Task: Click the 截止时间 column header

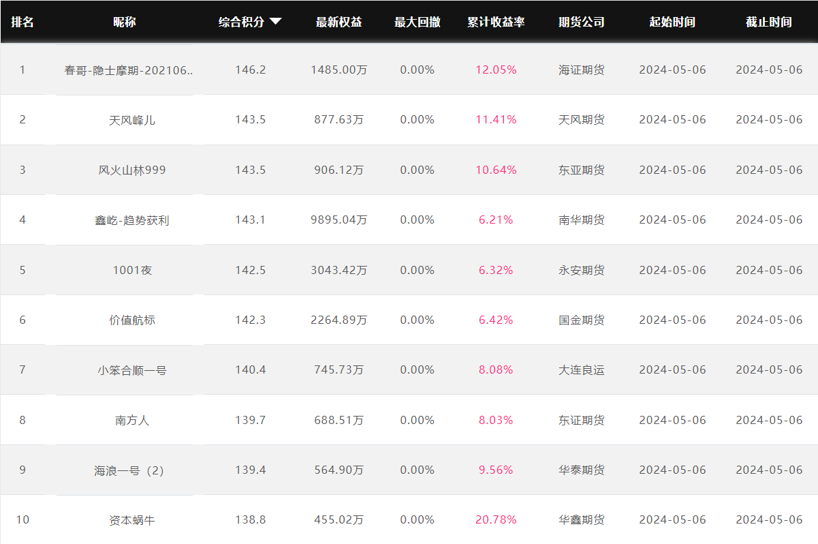Action: click(769, 22)
